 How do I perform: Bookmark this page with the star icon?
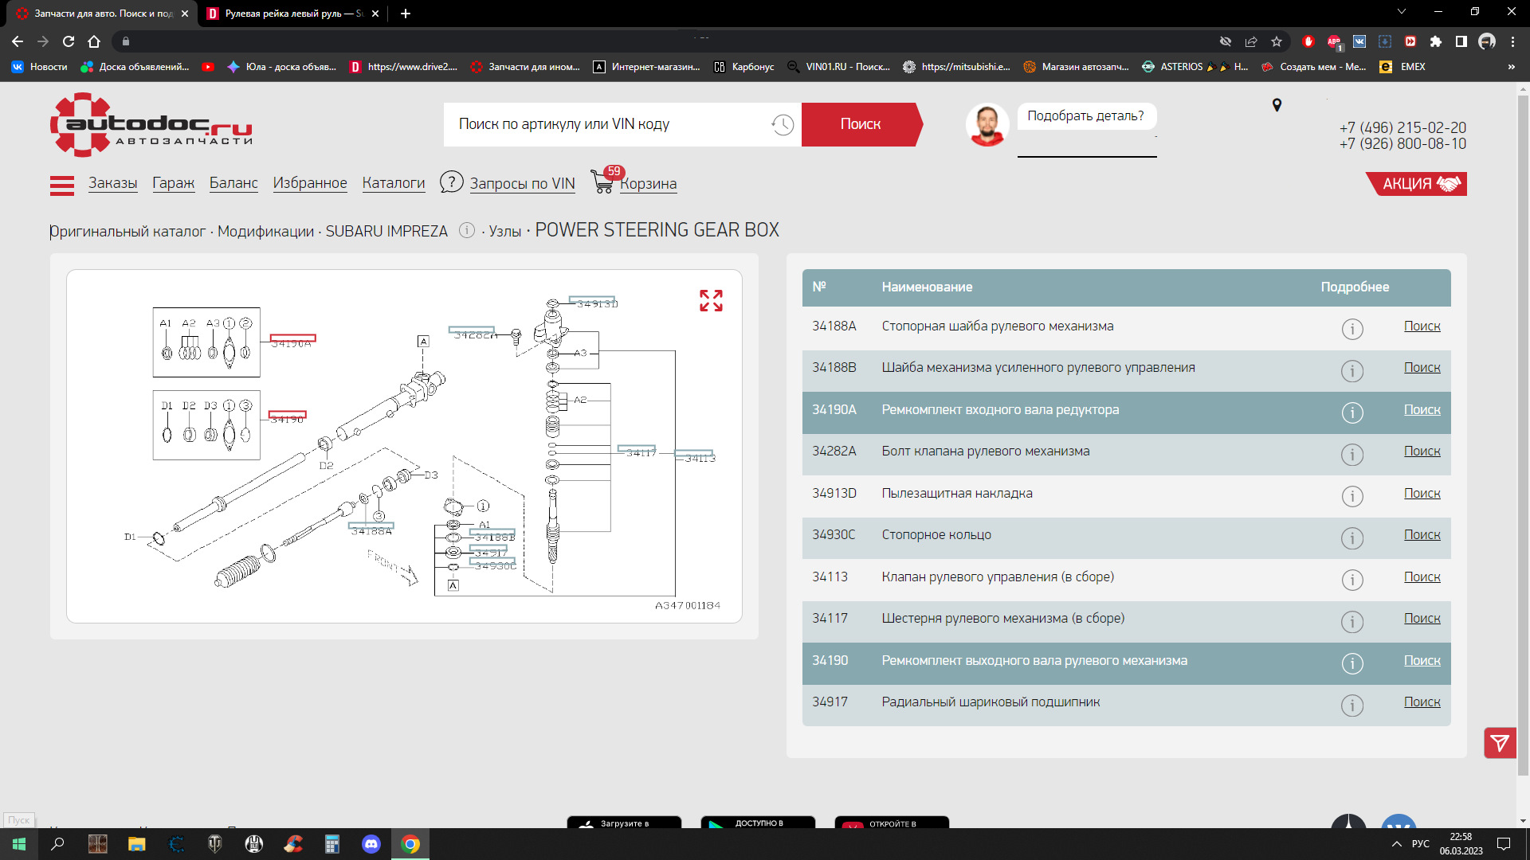[x=1277, y=41]
